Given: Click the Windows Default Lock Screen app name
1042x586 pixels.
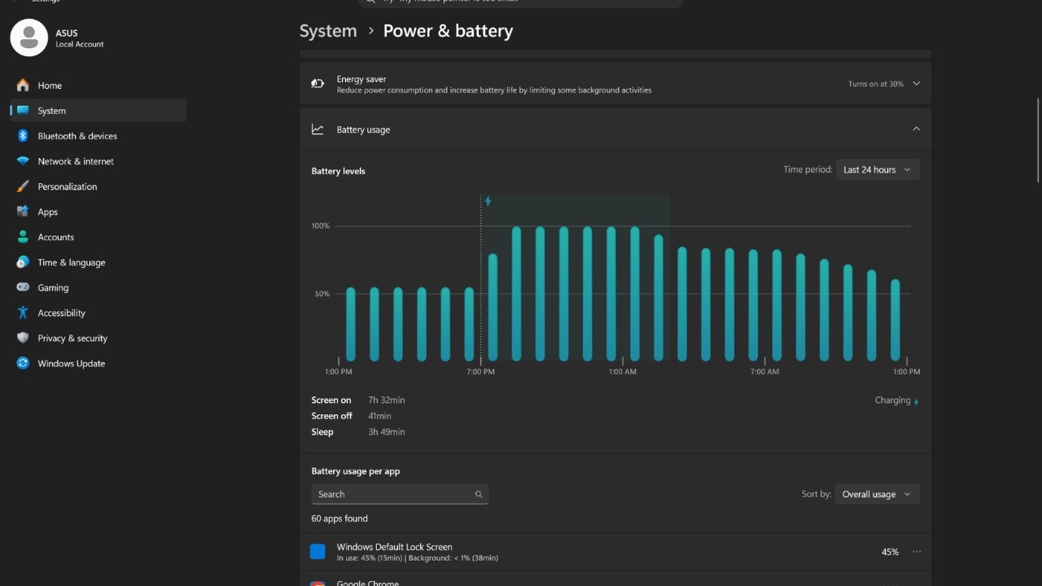Looking at the screenshot, I should 395,547.
